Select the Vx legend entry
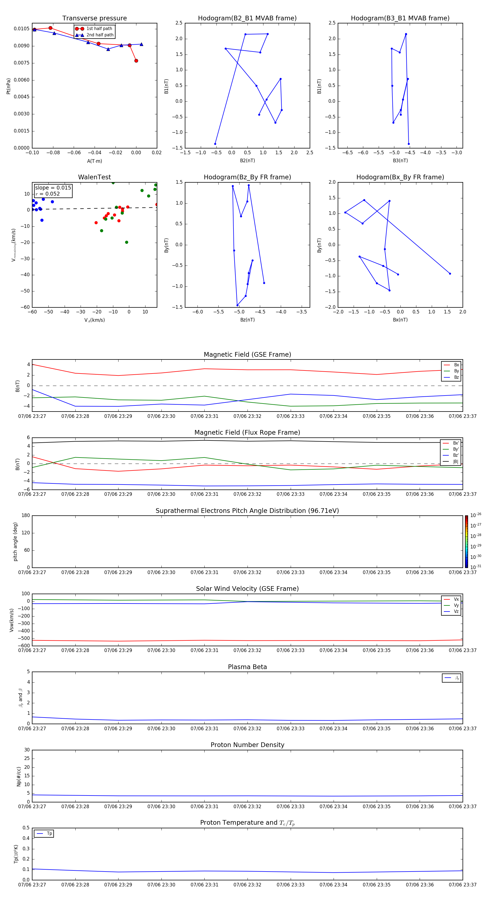495x909 pixels. pos(451,599)
